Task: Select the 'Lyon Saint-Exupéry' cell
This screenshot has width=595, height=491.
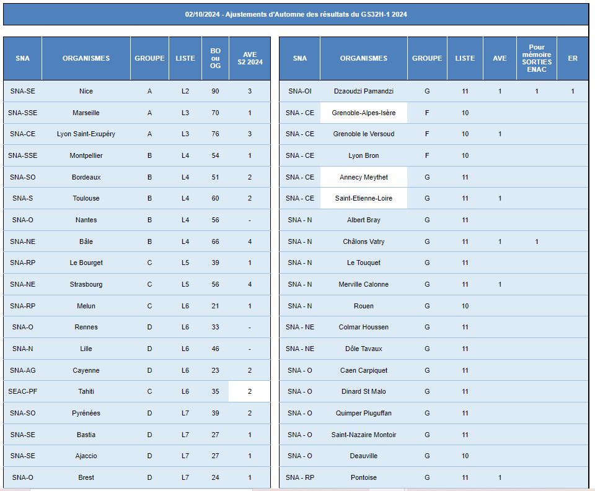Action: (x=86, y=134)
